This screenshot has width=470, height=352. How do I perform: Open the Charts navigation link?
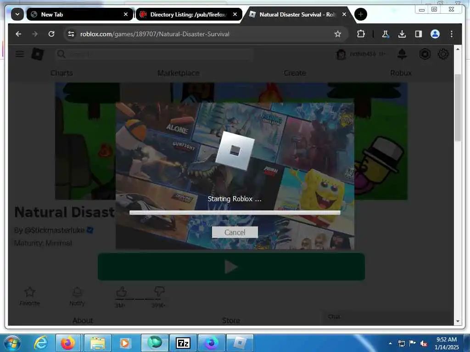[x=62, y=73]
